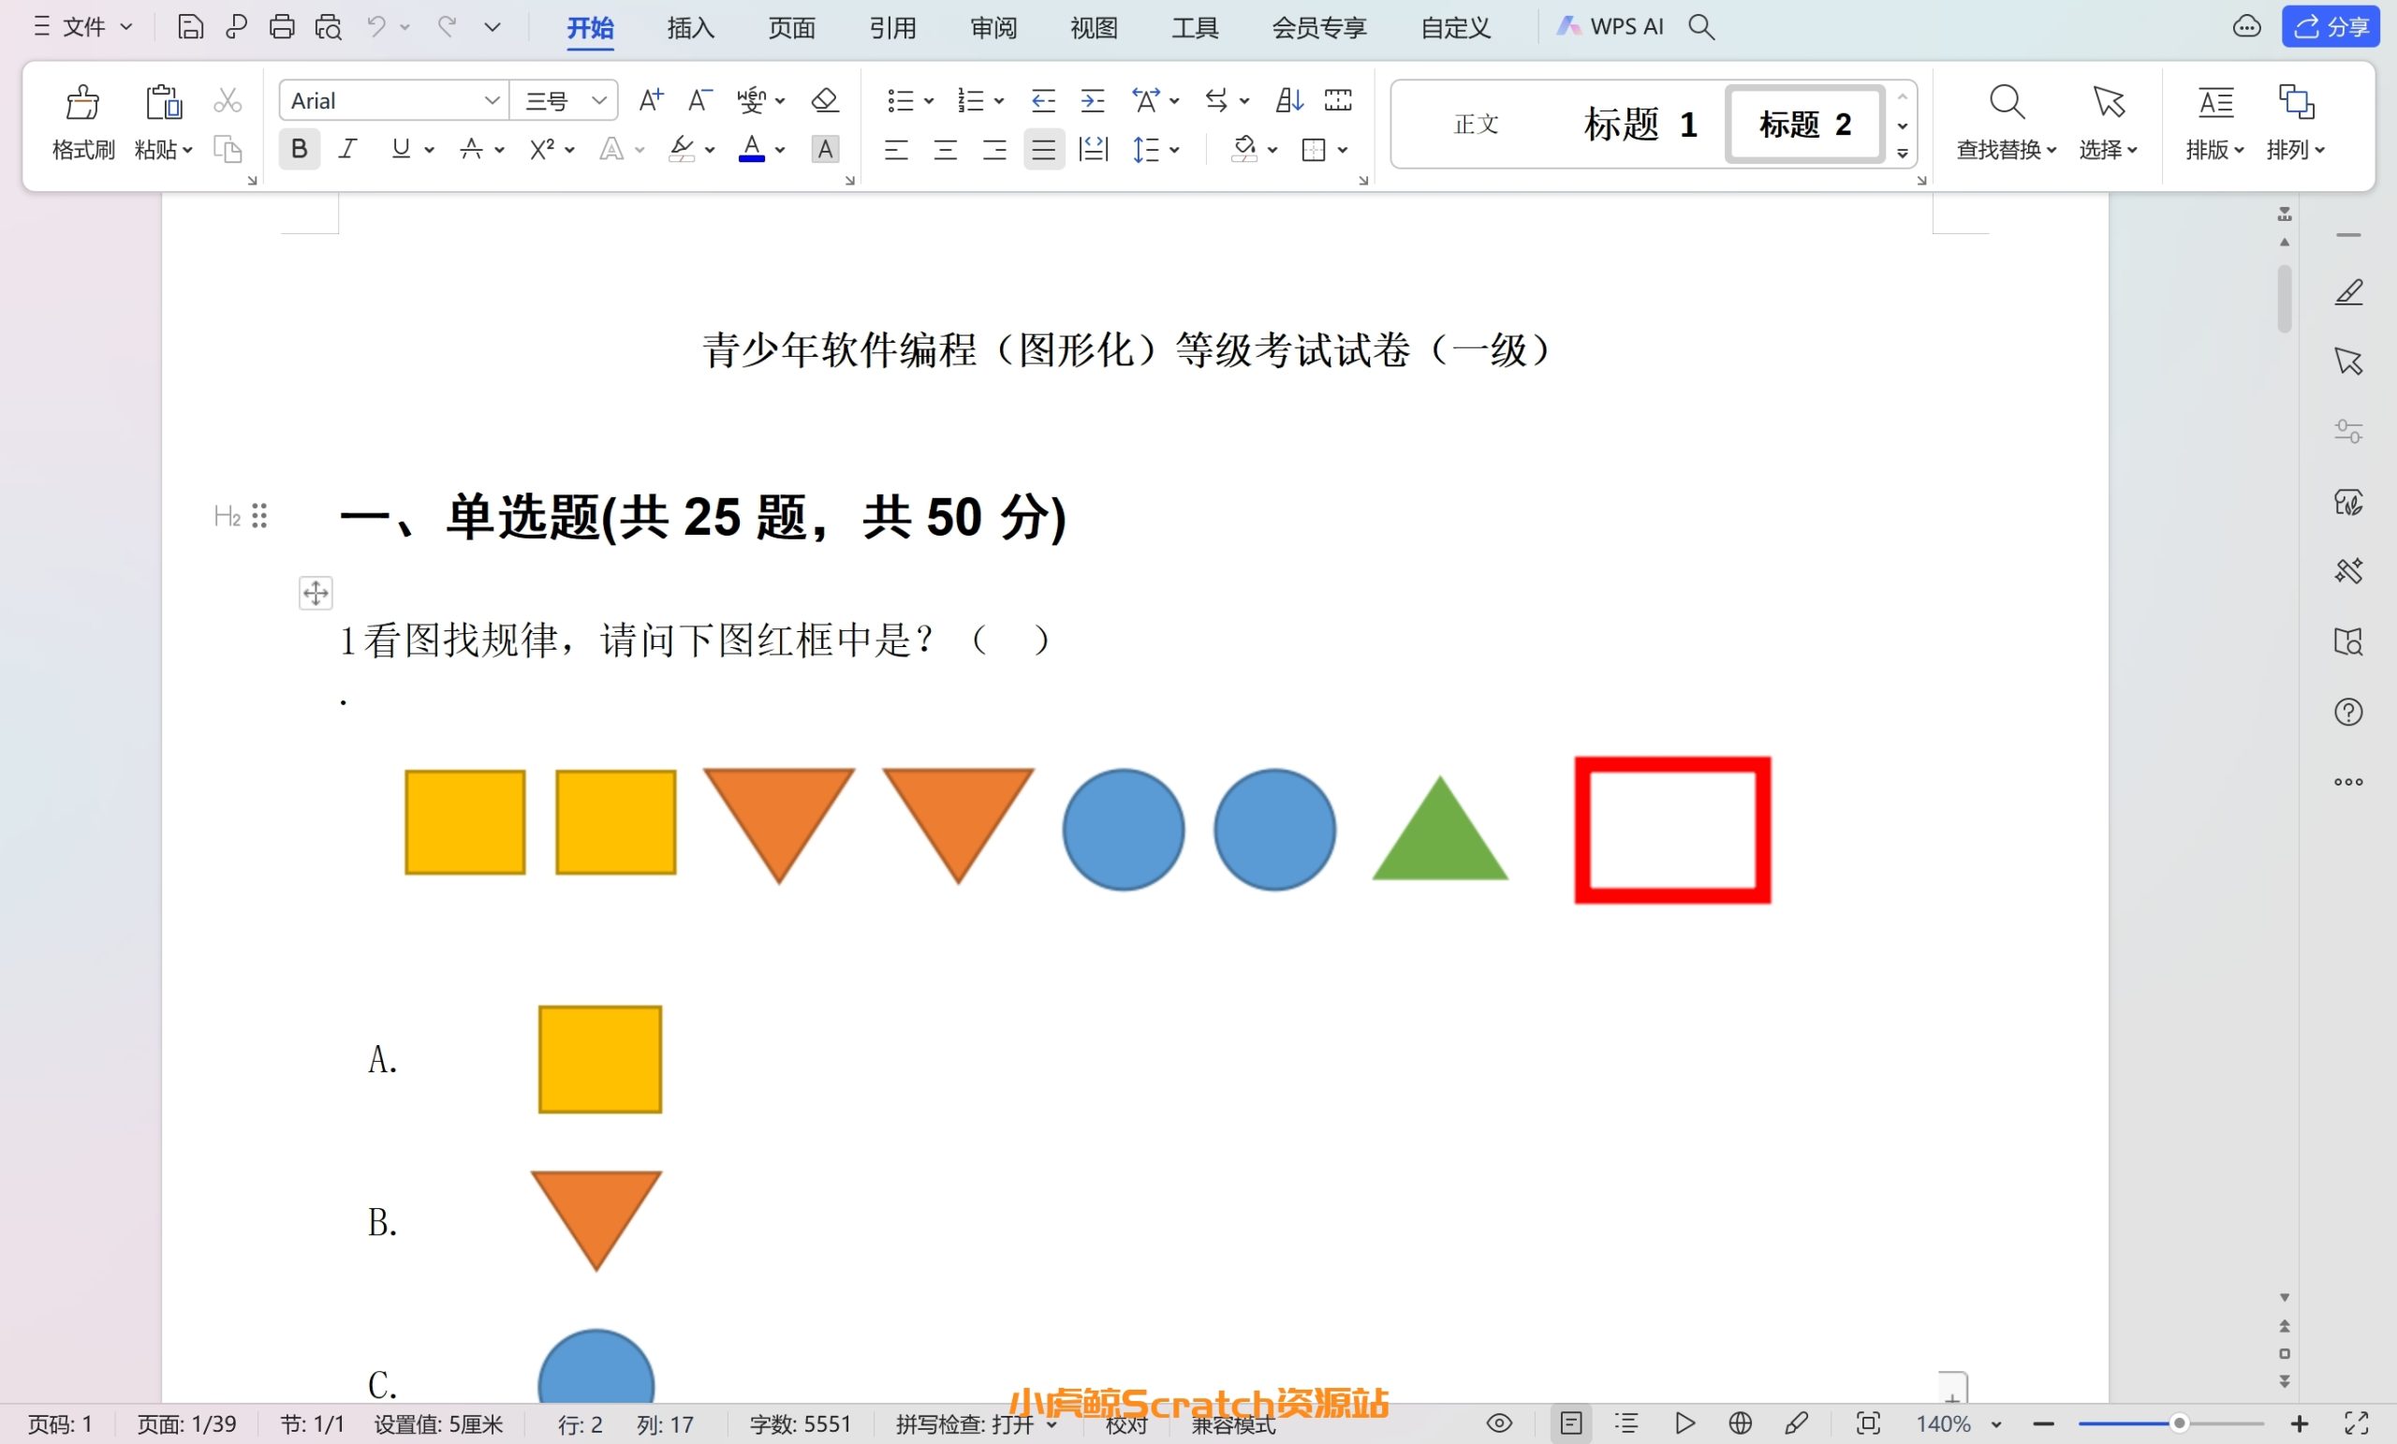Open the search magnifier beside WPS AI

point(1701,27)
